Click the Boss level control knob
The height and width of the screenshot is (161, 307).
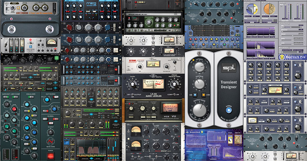[x=13, y=8]
